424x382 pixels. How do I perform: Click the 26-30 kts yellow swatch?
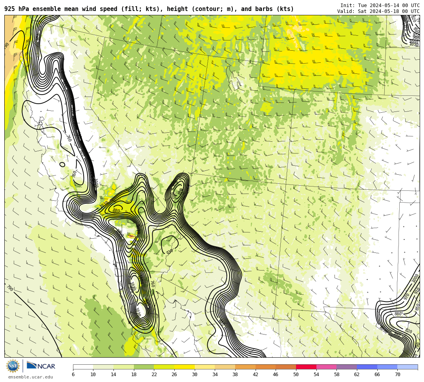click(185, 367)
